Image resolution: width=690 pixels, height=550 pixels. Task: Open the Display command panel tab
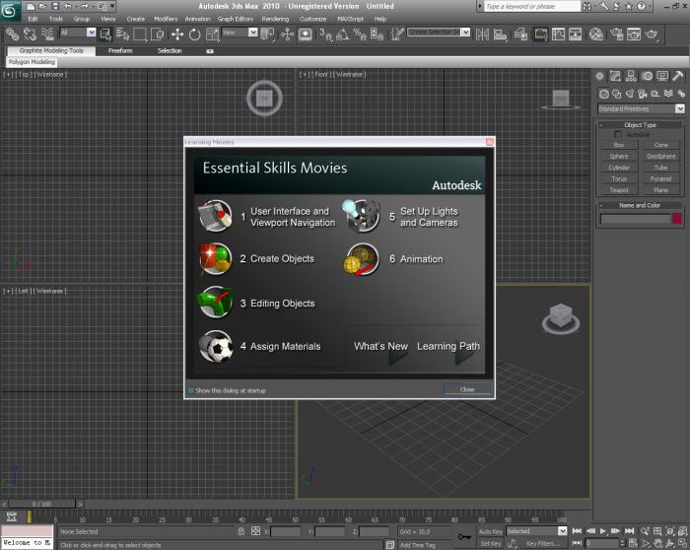point(662,76)
